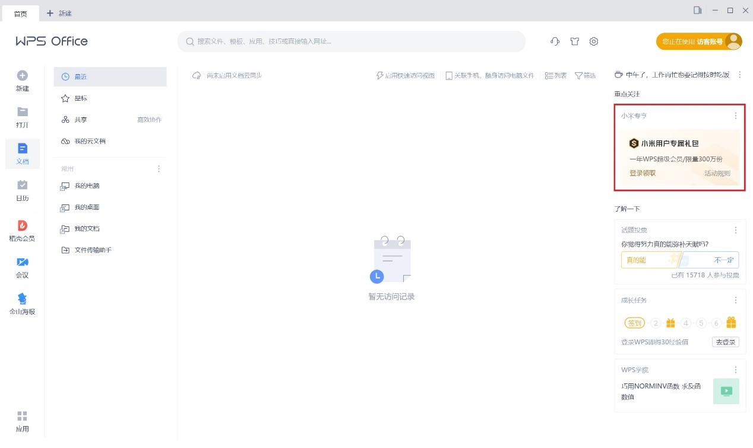The width and height of the screenshot is (753, 448).
Task: Open the WPS学院 video thumbnail
Action: click(x=726, y=391)
